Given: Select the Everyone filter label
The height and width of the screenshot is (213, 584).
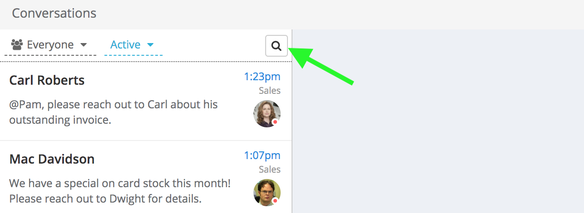Looking at the screenshot, I should point(50,45).
